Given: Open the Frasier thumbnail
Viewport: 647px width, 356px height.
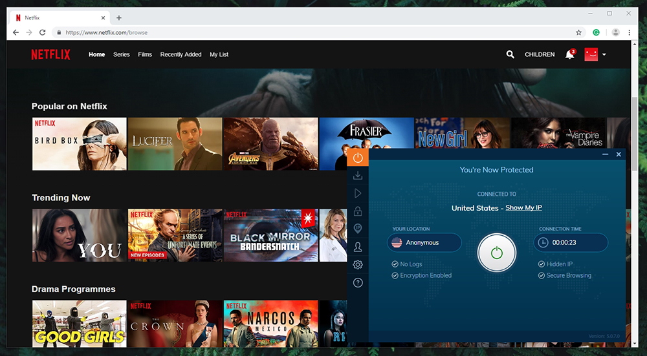Looking at the screenshot, I should [x=366, y=133].
